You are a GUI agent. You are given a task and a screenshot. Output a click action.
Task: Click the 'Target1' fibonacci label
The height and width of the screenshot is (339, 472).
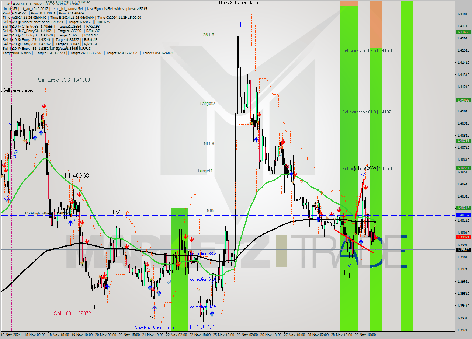[205, 171]
